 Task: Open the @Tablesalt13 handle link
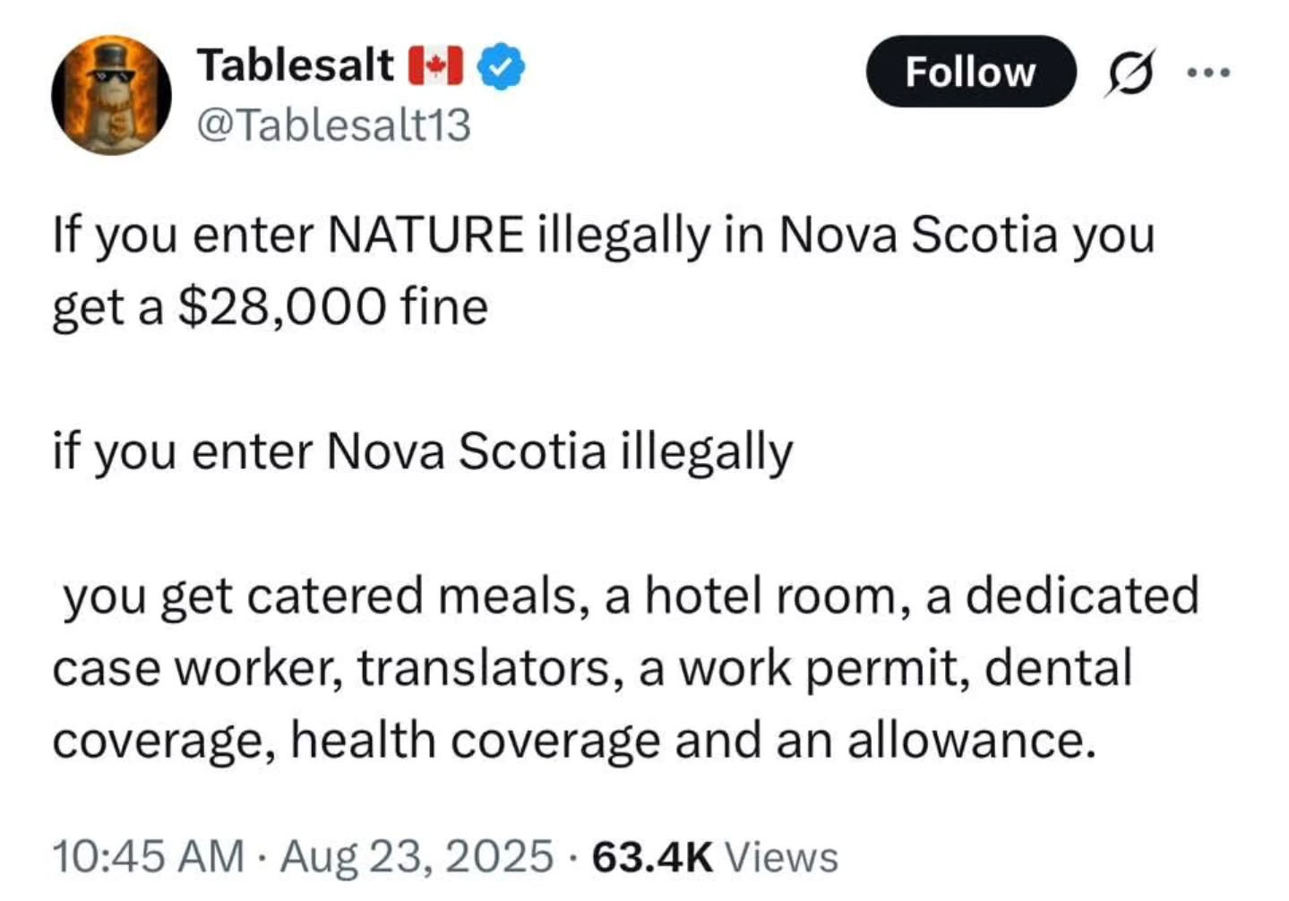pos(332,124)
